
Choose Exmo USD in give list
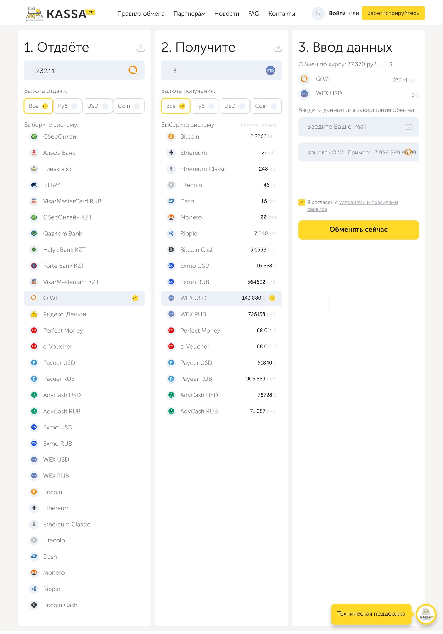84,427
